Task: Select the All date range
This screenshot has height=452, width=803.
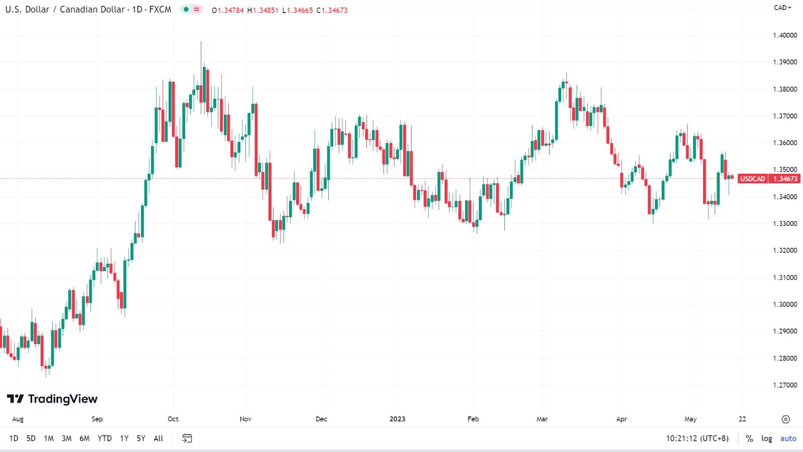Action: 158,438
